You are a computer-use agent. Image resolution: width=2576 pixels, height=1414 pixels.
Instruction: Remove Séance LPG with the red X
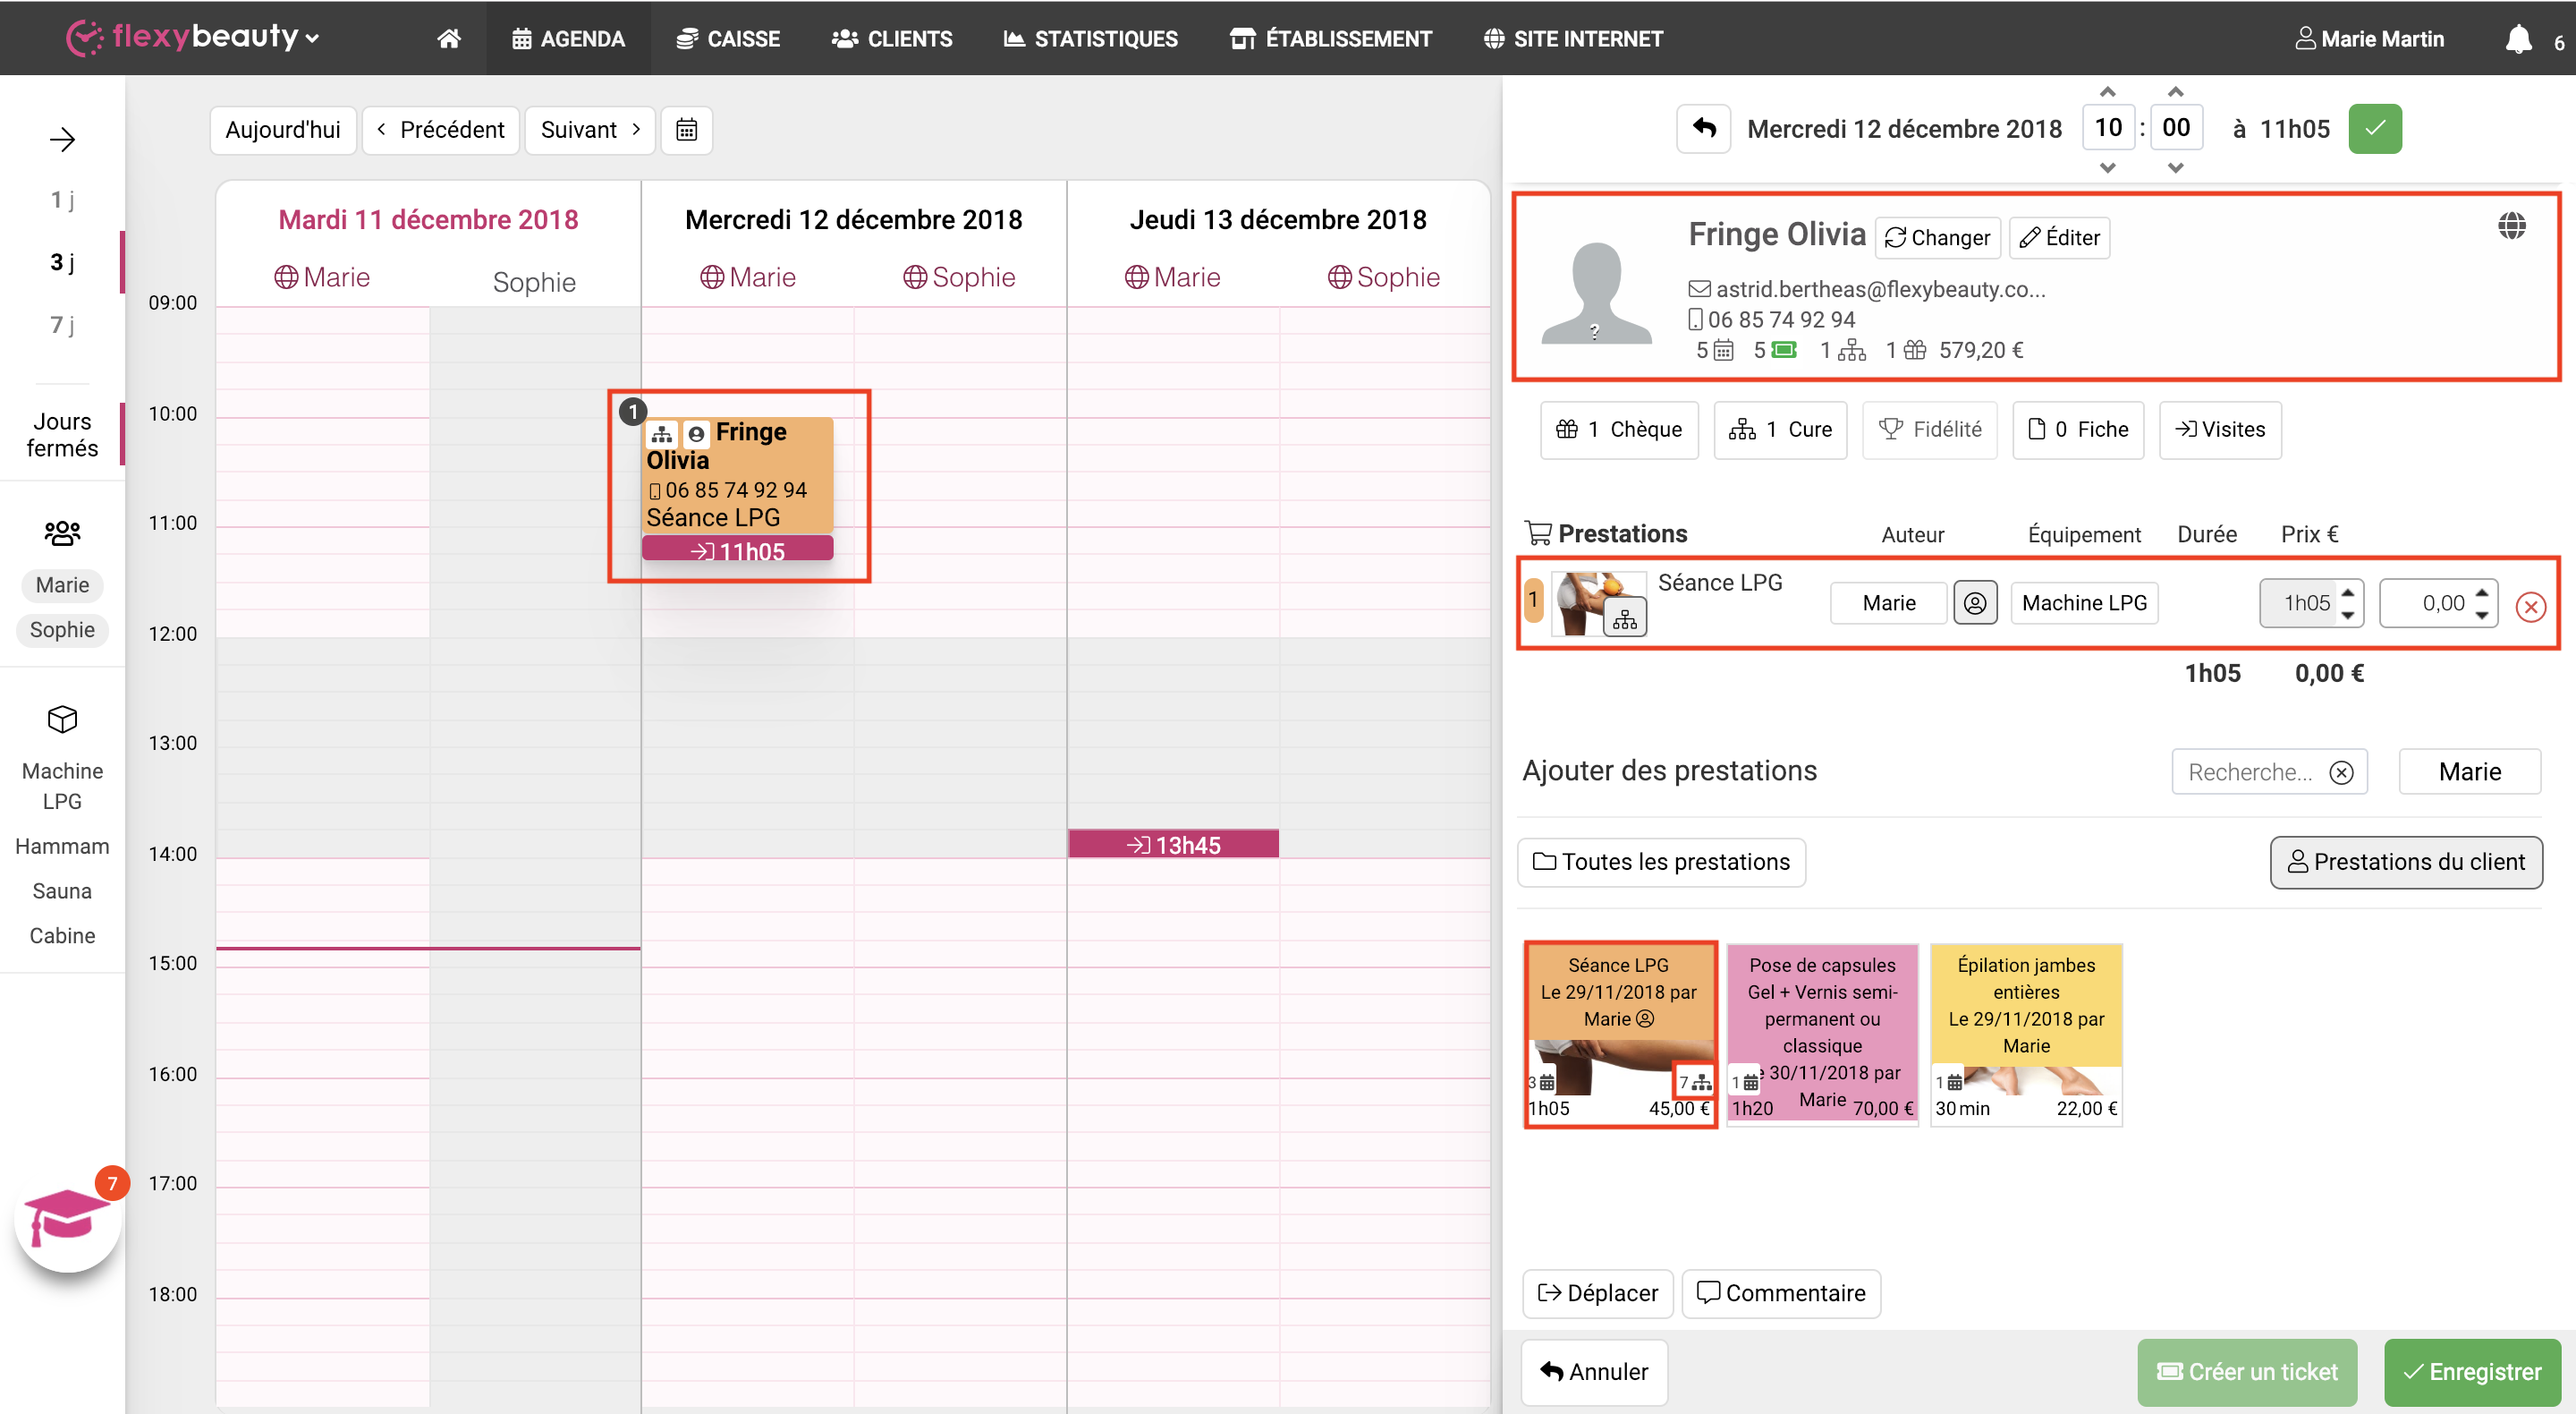(x=2530, y=607)
